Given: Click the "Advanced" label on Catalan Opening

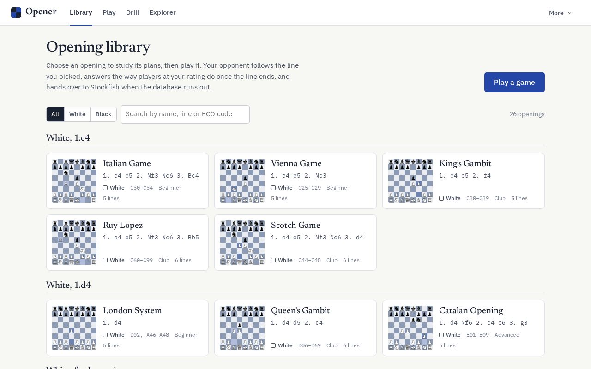Looking at the screenshot, I should click(x=507, y=335).
